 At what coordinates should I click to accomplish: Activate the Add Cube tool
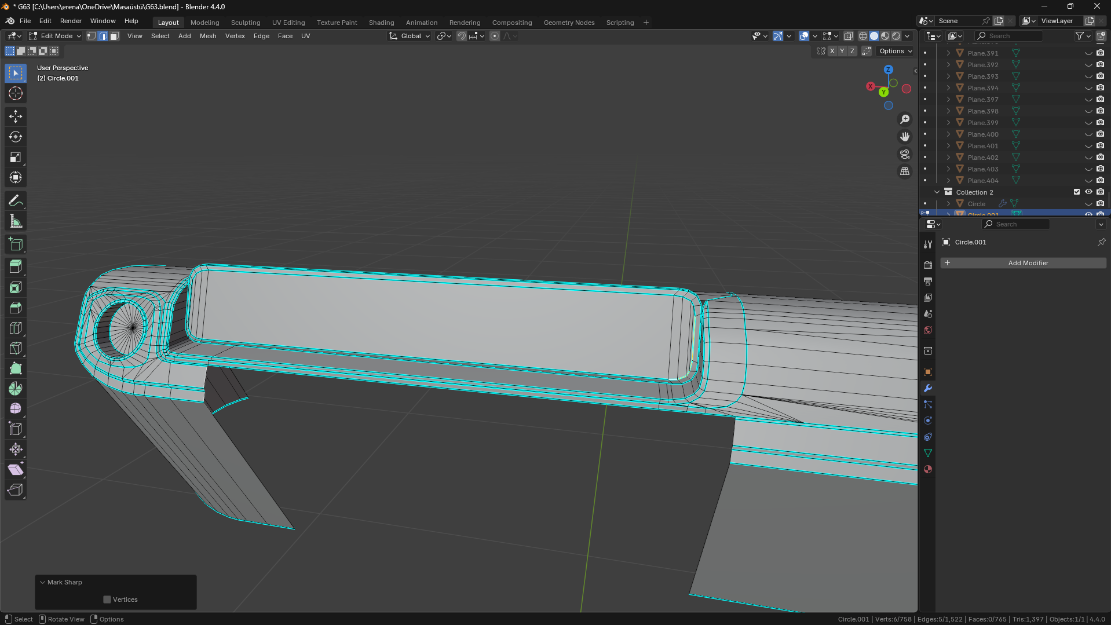(x=16, y=244)
